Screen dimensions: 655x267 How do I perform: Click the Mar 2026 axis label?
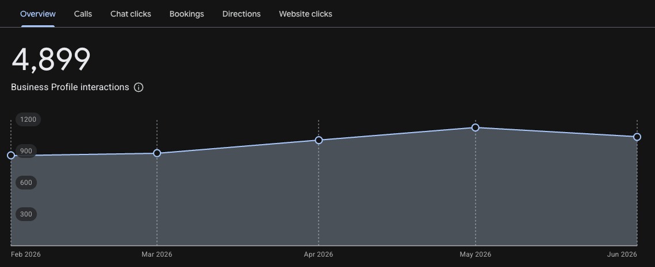[156, 254]
